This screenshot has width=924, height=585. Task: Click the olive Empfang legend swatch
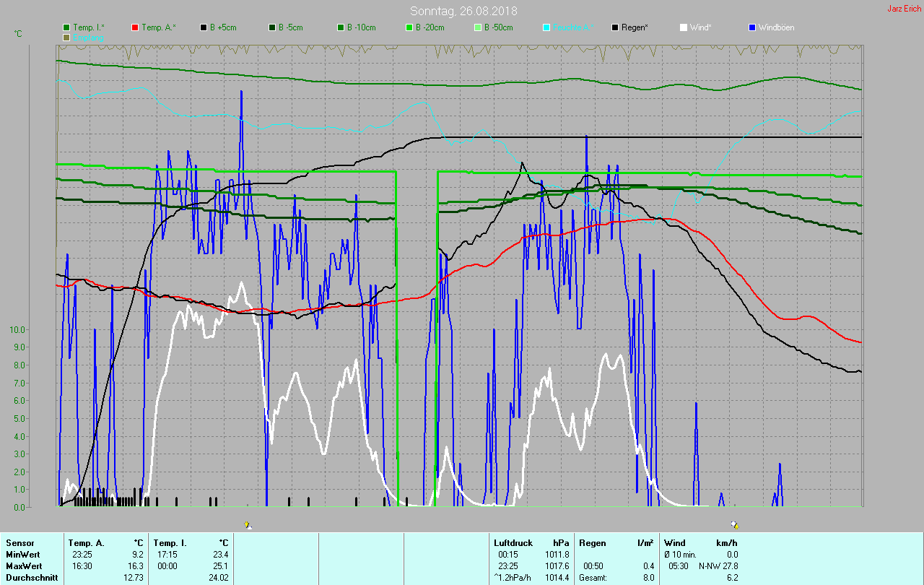[67, 37]
